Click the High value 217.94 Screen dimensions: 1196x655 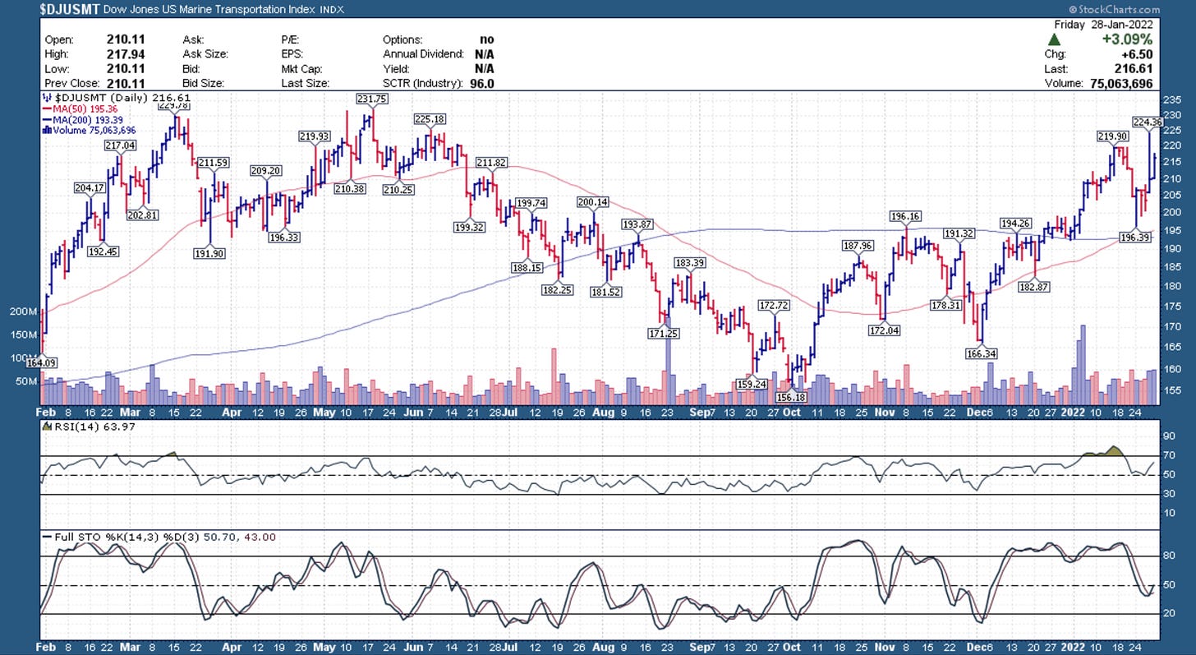pos(124,54)
